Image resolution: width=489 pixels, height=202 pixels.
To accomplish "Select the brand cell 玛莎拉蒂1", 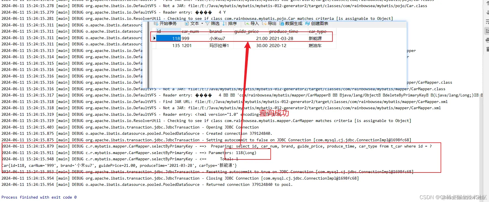I will pos(221,45).
